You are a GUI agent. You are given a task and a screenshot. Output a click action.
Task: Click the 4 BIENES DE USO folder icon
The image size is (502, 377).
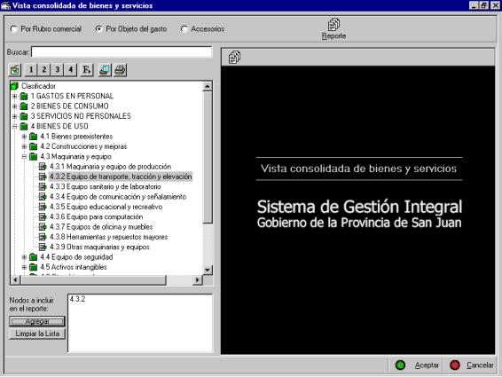tap(24, 126)
